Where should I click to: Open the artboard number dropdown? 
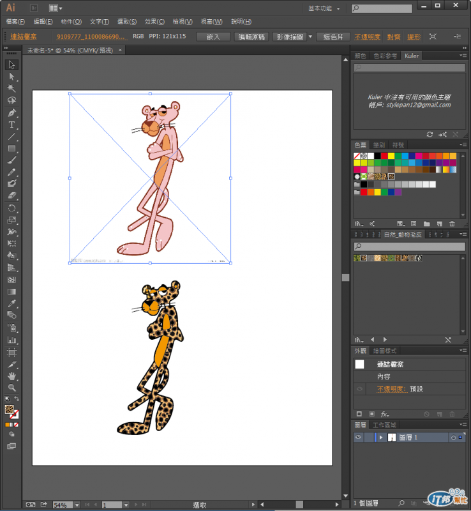[126, 505]
